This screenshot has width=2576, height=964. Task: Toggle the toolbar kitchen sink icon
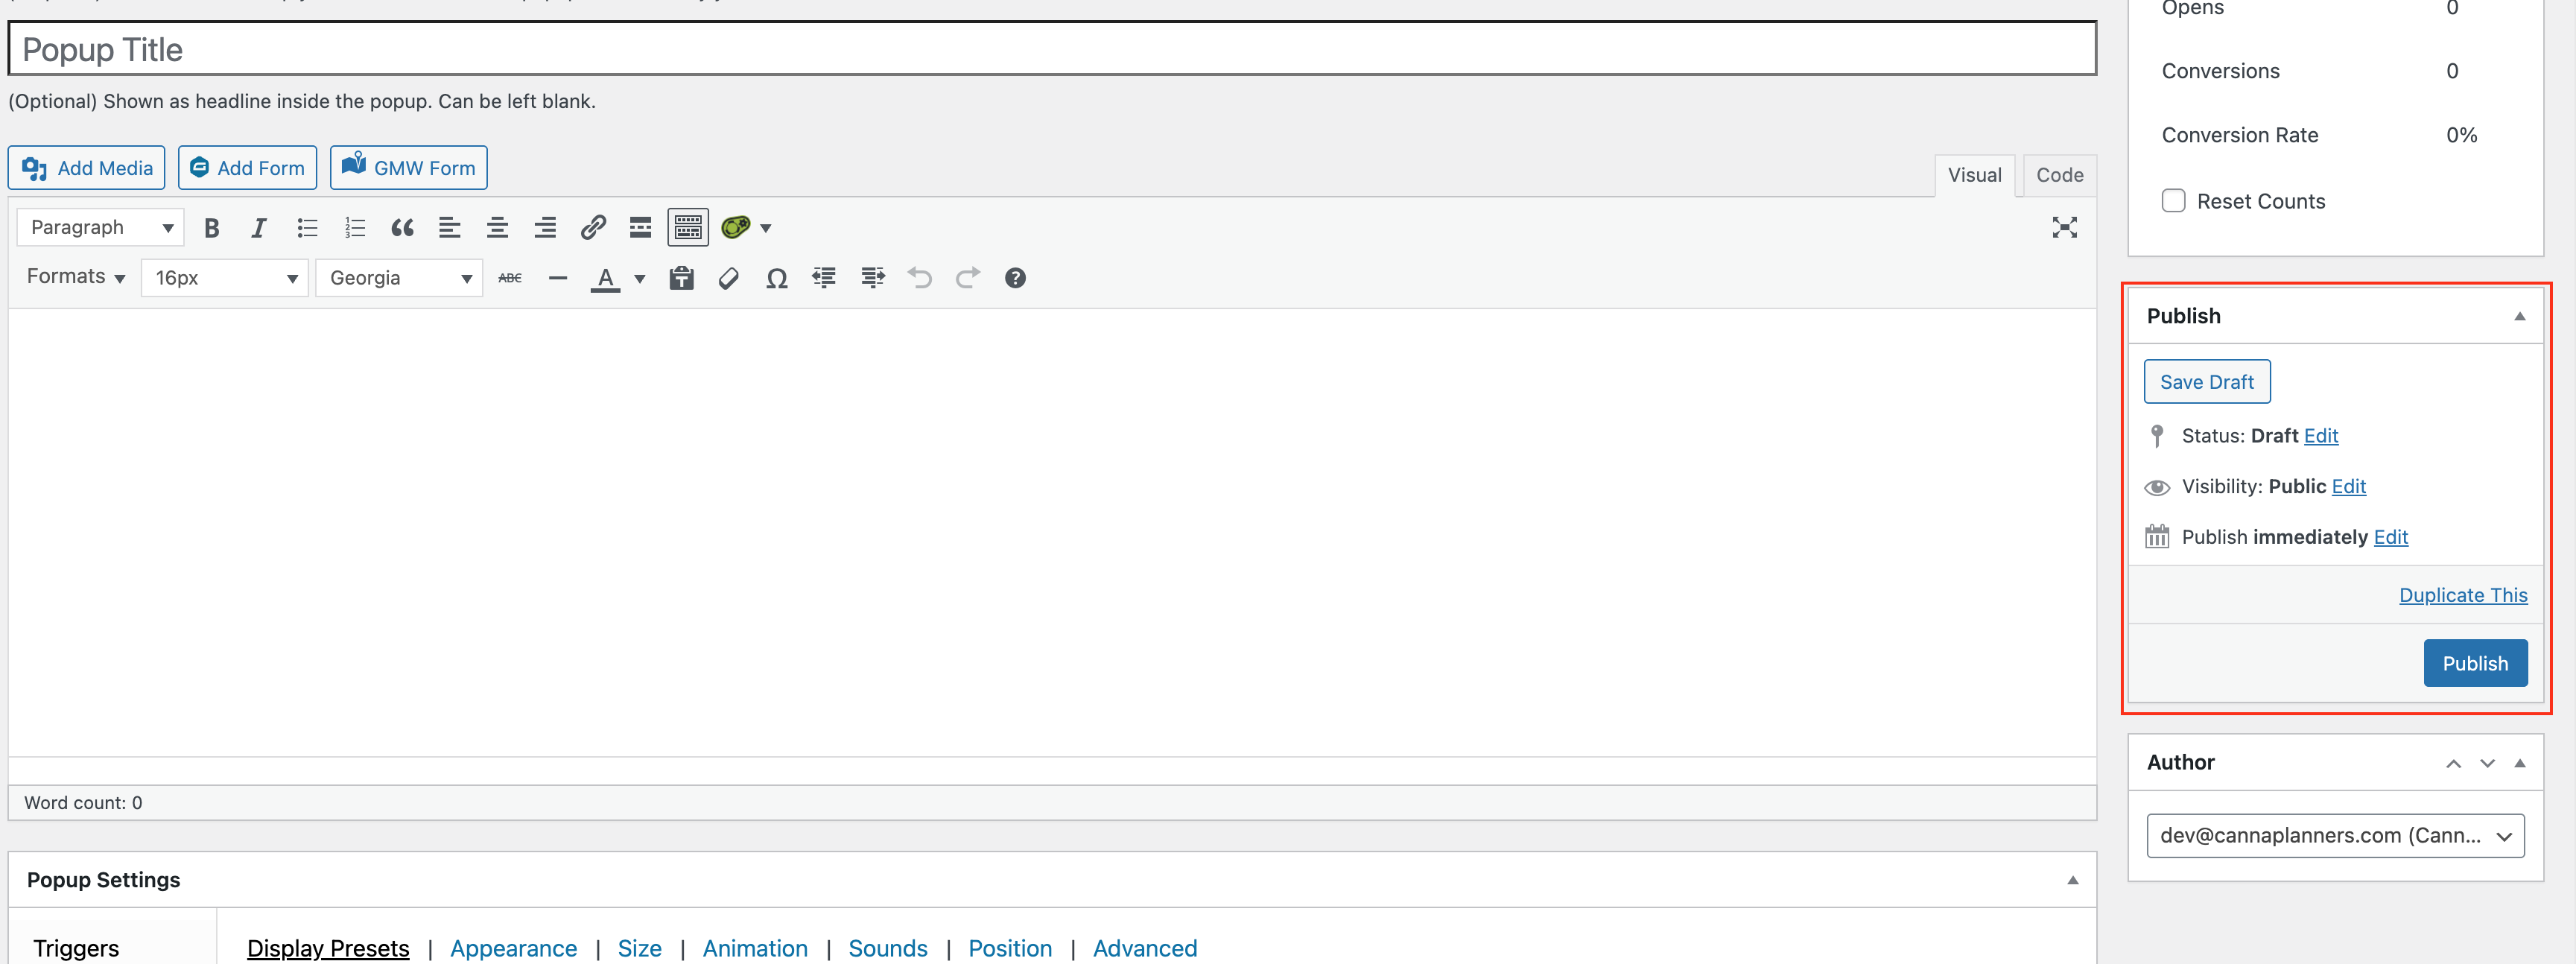tap(688, 228)
